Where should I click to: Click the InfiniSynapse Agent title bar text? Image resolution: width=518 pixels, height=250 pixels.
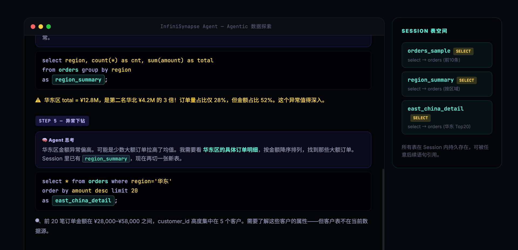216,26
